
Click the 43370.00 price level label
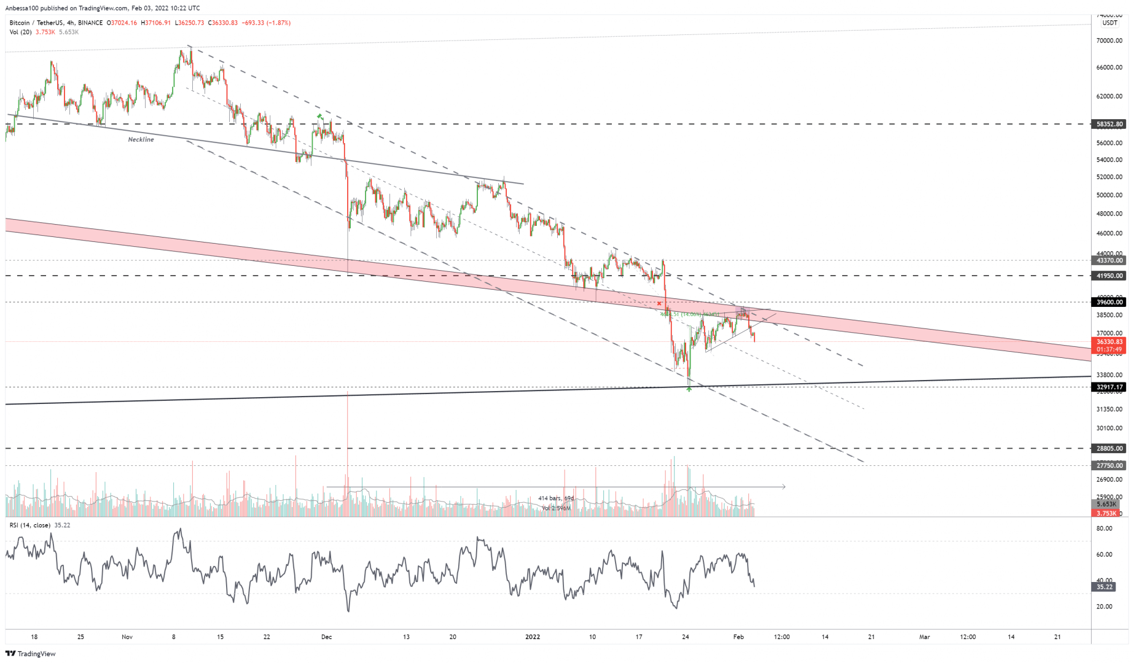point(1110,260)
